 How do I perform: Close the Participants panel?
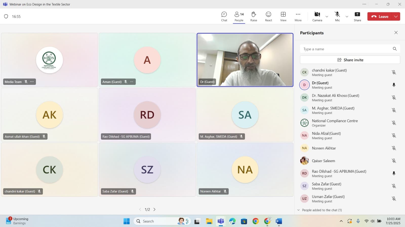[396, 33]
